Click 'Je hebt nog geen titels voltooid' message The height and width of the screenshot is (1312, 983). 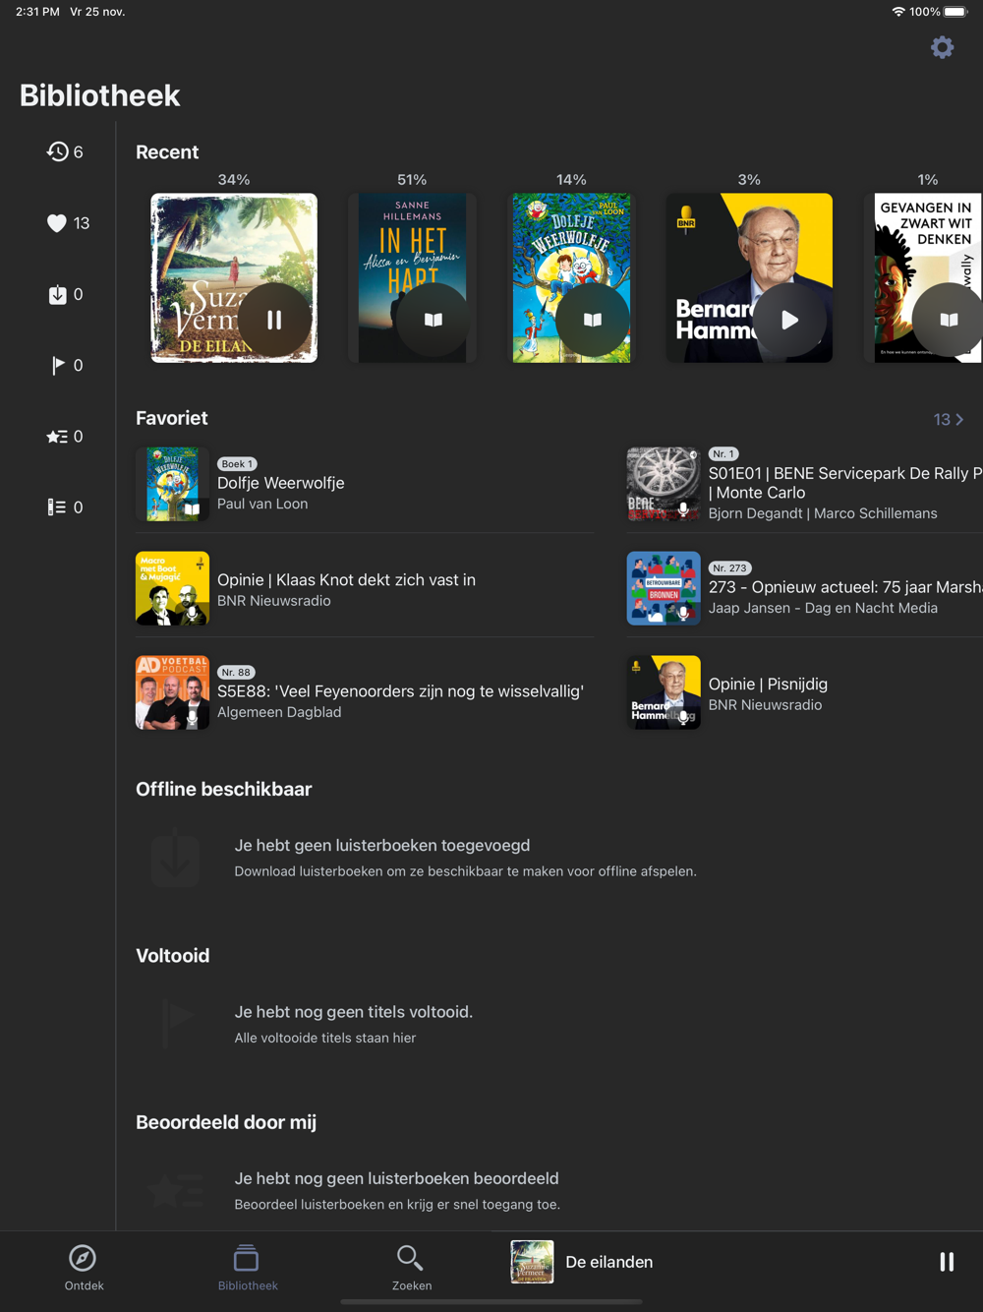coord(354,1011)
